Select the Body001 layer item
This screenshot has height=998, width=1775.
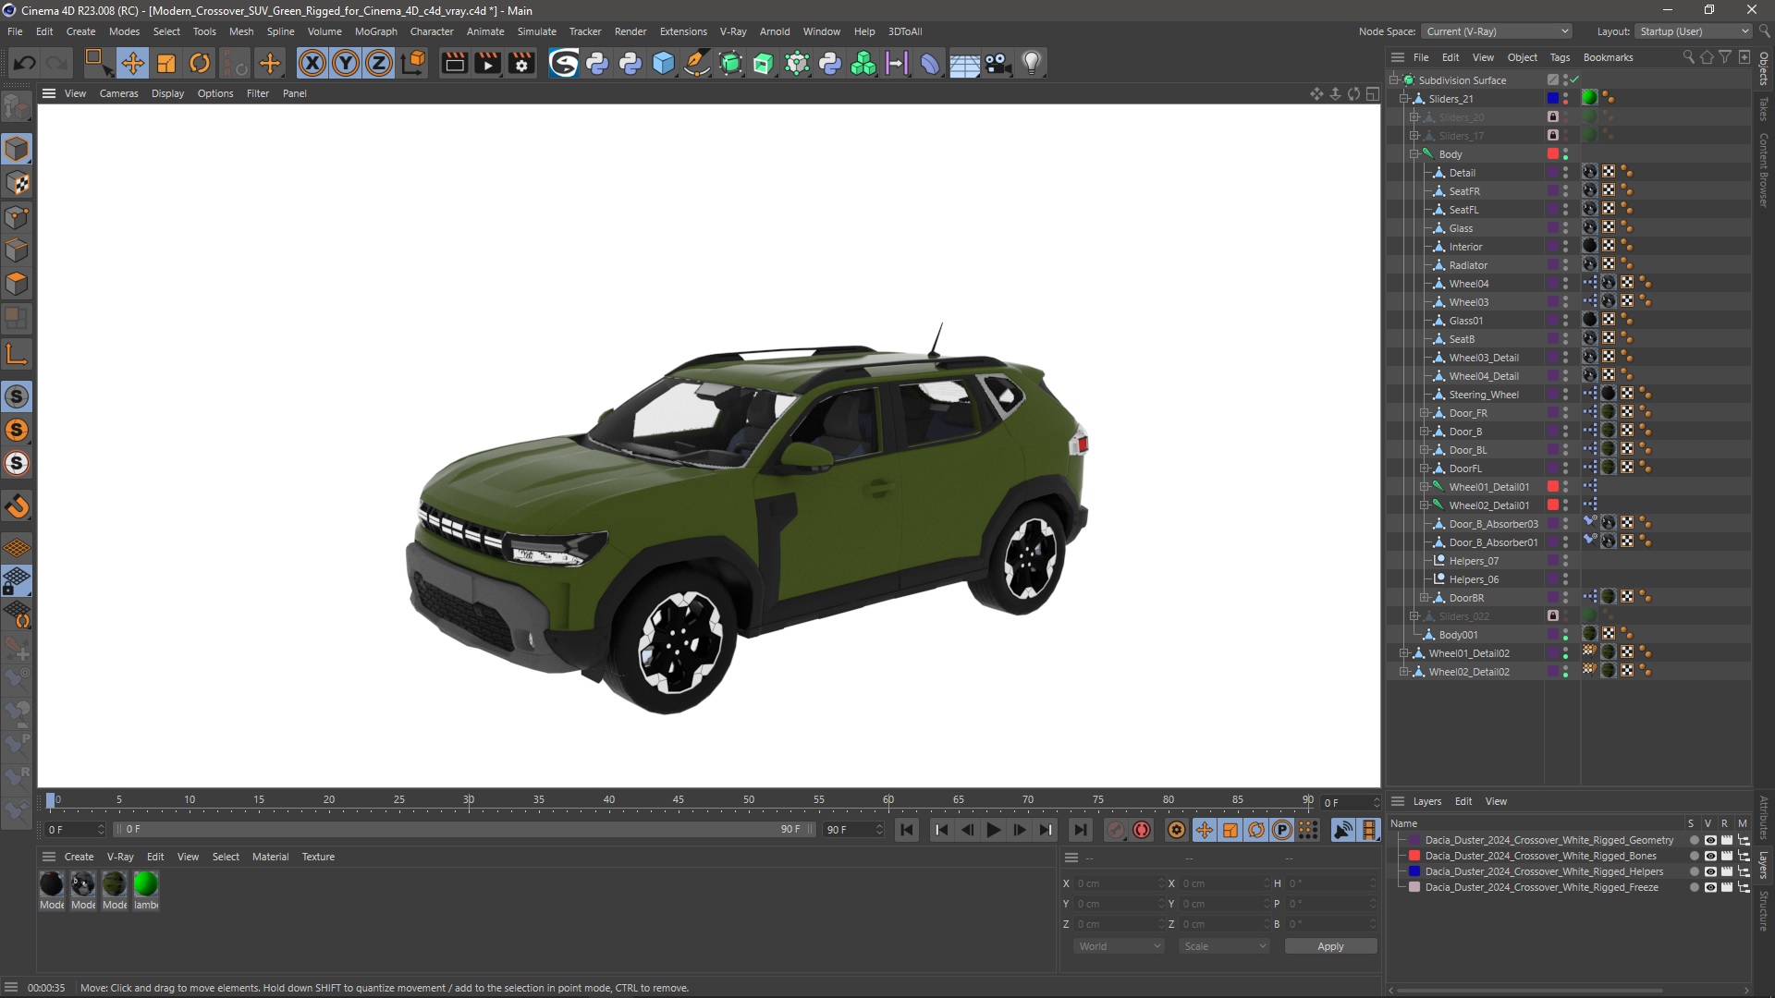point(1458,634)
